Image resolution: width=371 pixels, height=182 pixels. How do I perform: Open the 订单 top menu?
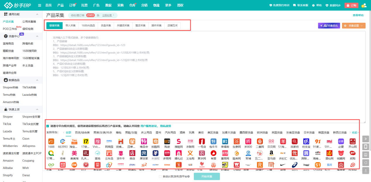coord(72,5)
